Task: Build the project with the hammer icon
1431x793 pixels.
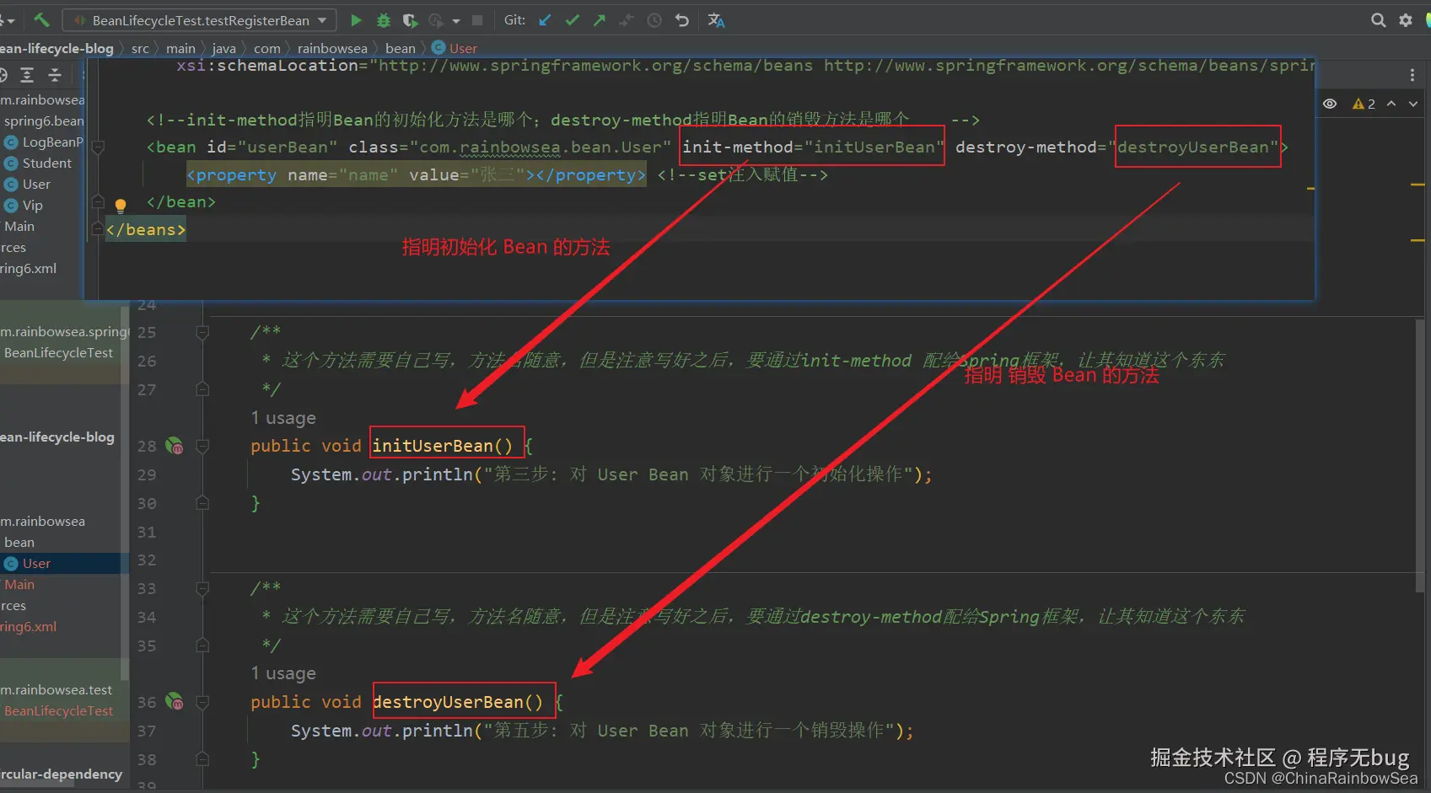Action: [41, 19]
